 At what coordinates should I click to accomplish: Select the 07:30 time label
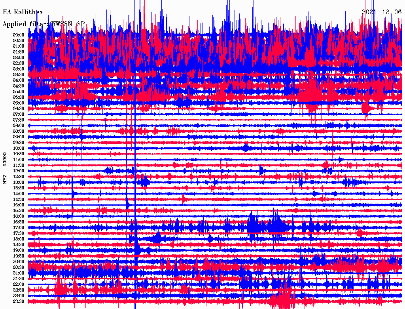[x=19, y=120]
